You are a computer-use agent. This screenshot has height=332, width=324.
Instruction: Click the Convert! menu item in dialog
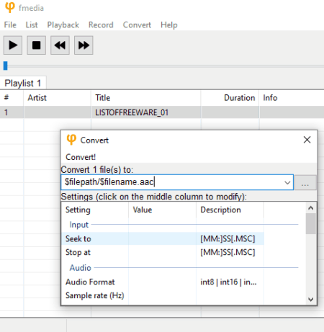click(x=81, y=157)
